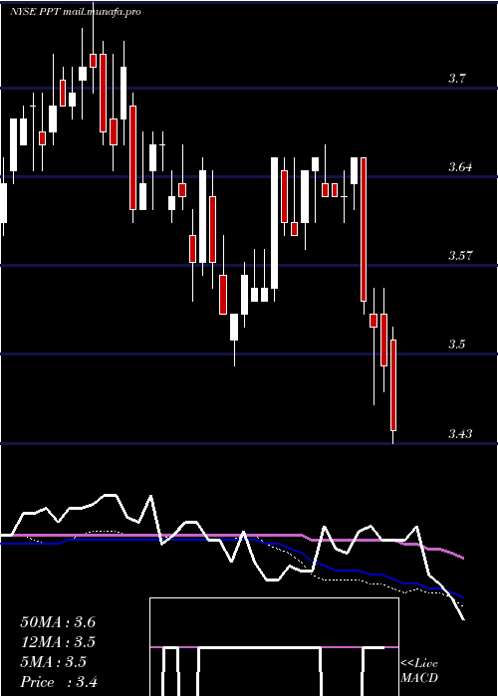The width and height of the screenshot is (498, 697).
Task: Select the 3.64 price axis label
Action: tap(460, 167)
